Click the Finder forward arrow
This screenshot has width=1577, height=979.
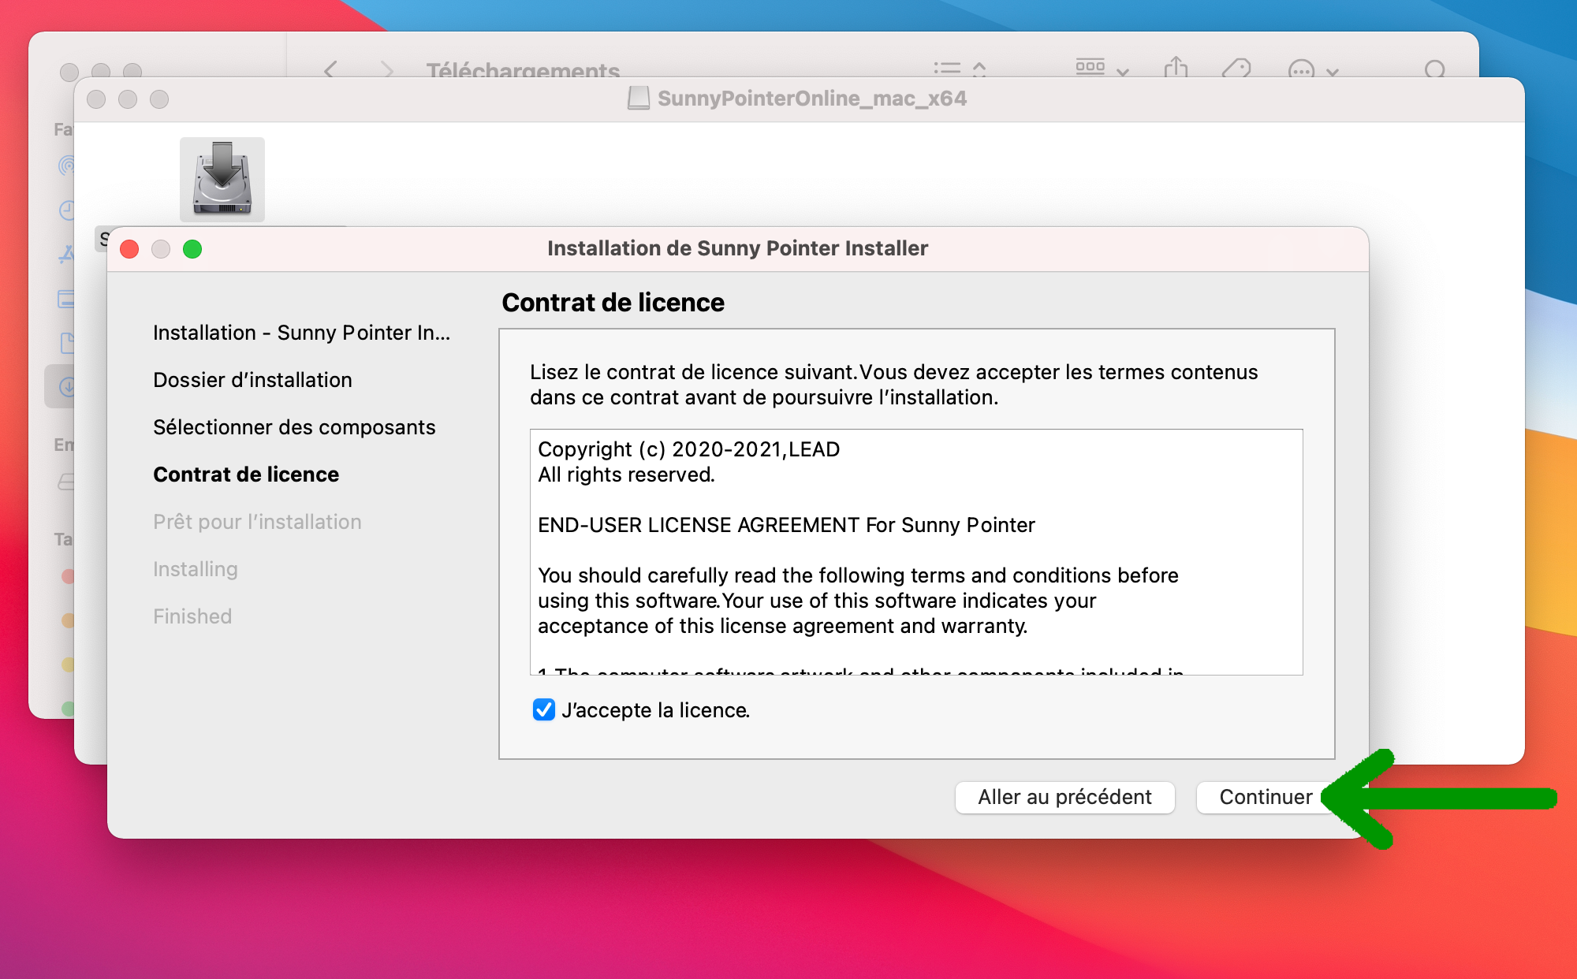(x=386, y=69)
